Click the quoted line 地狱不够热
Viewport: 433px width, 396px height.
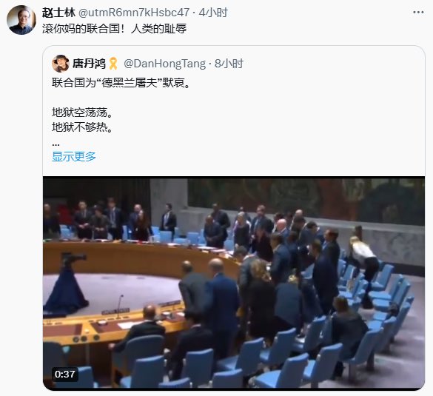pyautogui.click(x=82, y=127)
